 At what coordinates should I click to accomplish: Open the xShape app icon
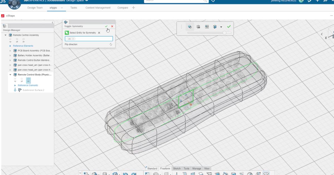(x=3, y=16)
